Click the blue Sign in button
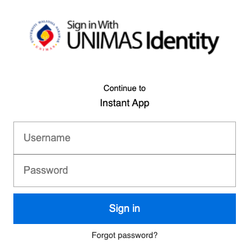Viewport: 248px width, 252px height. pos(125,209)
